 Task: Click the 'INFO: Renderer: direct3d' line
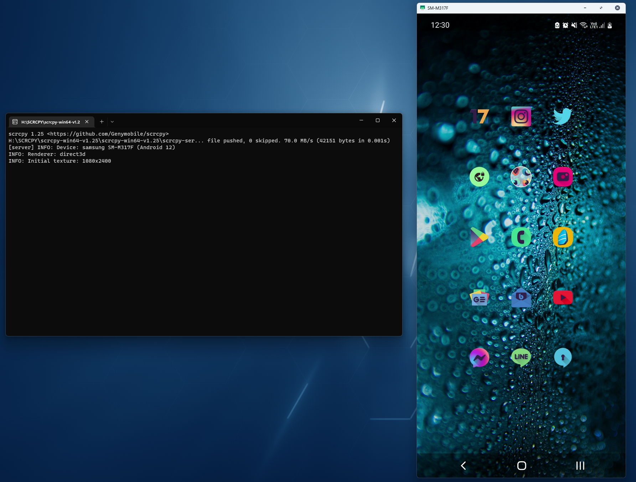pos(47,154)
